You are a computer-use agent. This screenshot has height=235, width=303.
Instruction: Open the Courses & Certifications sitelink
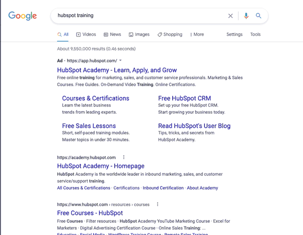95,98
